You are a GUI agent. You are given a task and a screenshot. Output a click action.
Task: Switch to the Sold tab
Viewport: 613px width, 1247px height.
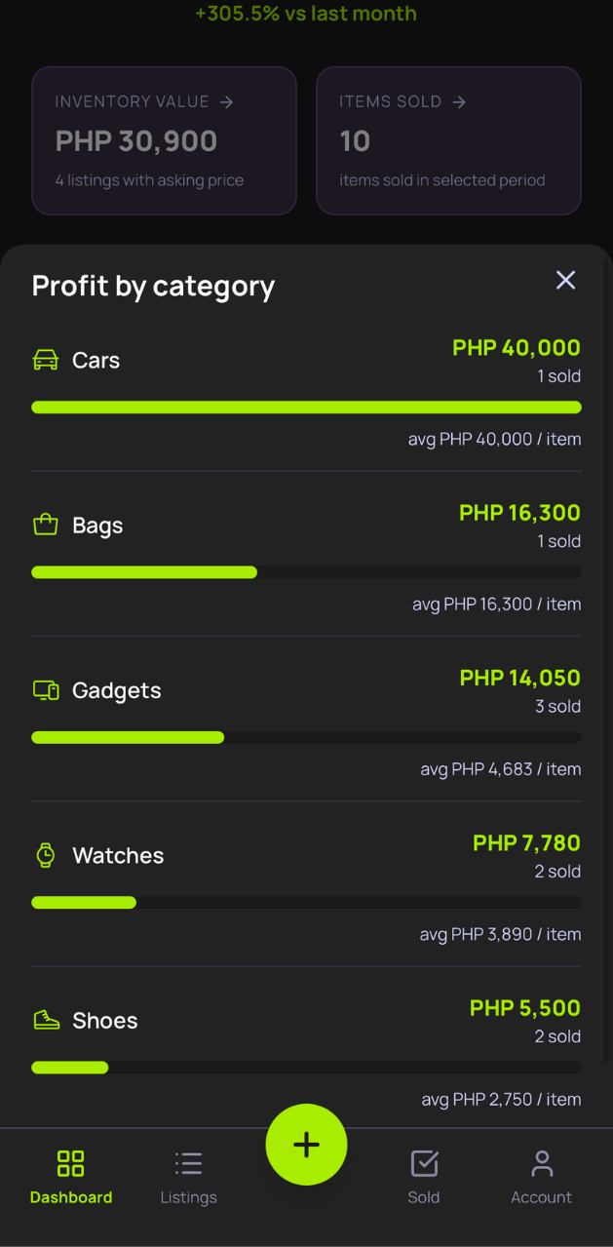(x=424, y=1177)
